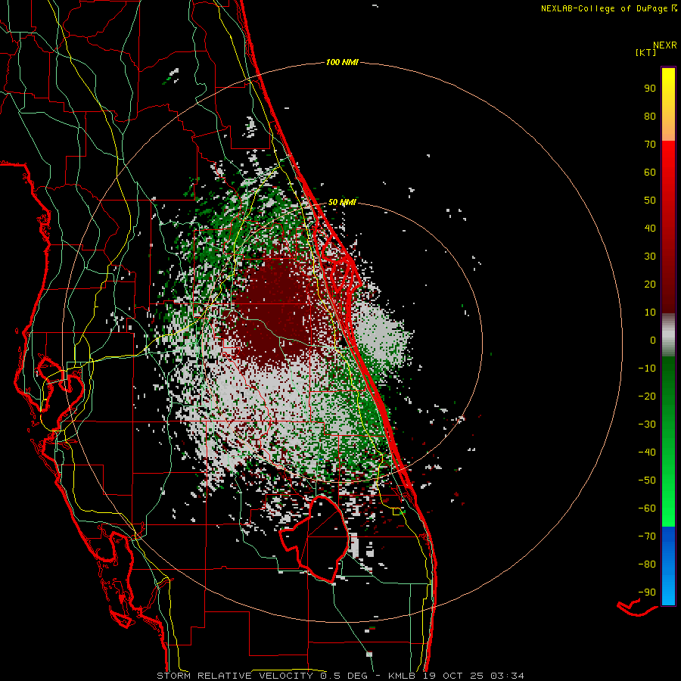Click the 70 value on the velocity scale

pyautogui.click(x=650, y=145)
